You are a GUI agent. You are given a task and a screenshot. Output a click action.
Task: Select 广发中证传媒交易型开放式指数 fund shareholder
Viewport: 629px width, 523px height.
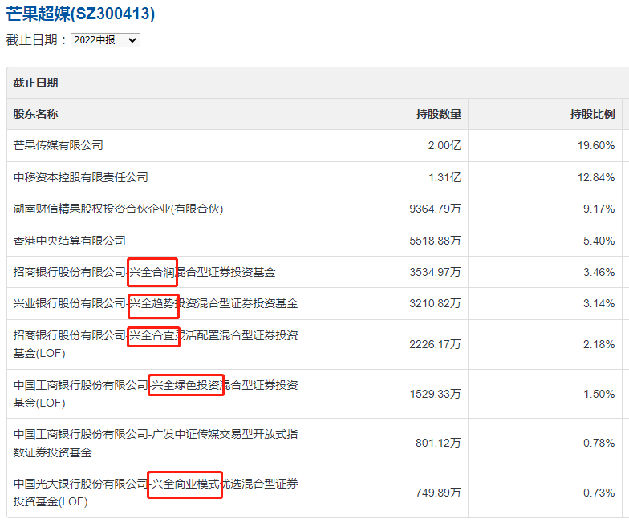pos(156,443)
